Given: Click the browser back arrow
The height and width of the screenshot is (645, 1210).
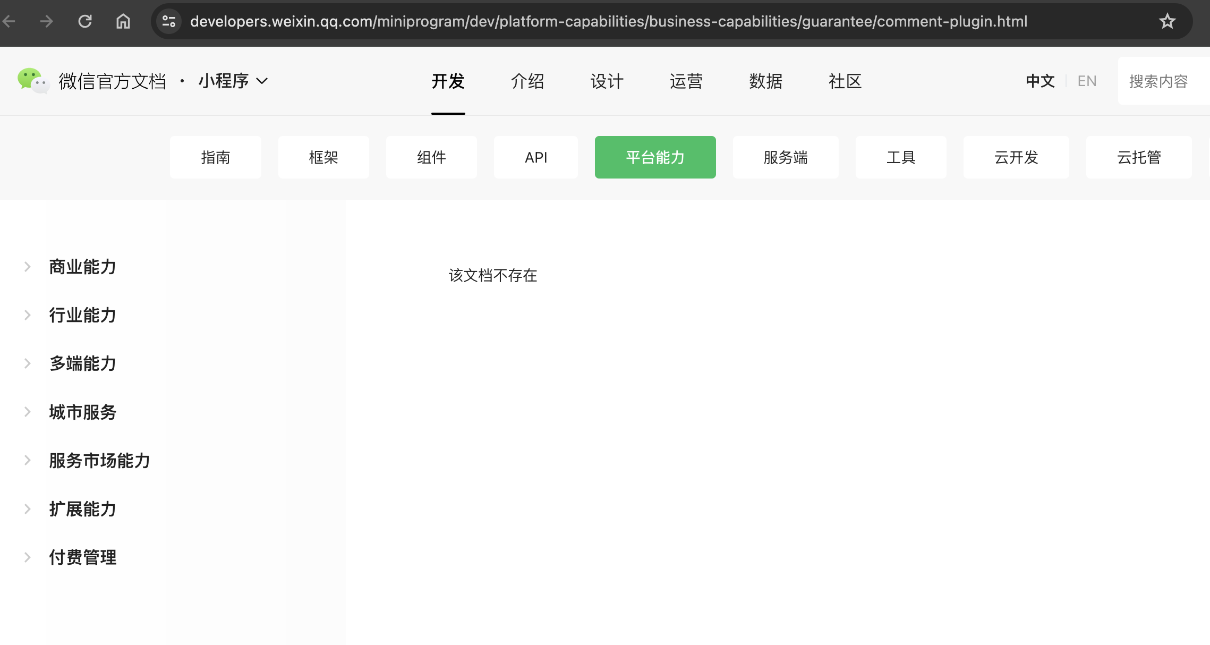Looking at the screenshot, I should point(9,21).
